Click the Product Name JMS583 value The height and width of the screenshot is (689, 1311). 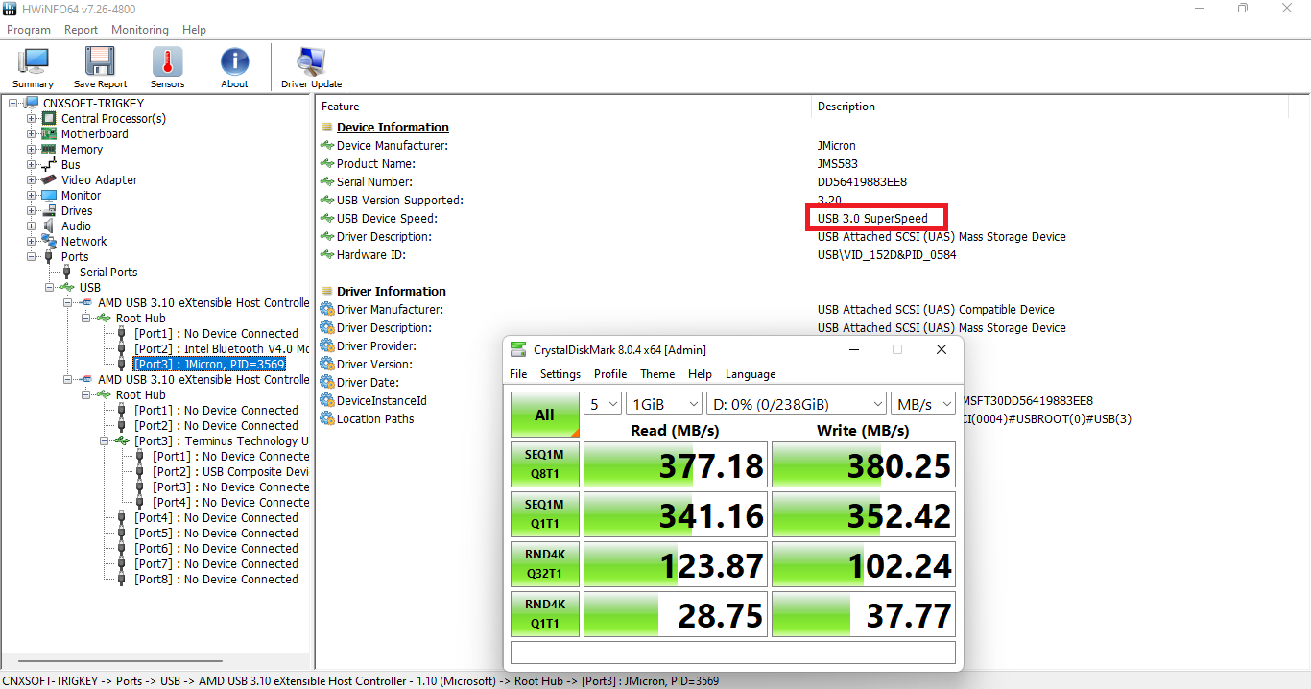point(837,164)
